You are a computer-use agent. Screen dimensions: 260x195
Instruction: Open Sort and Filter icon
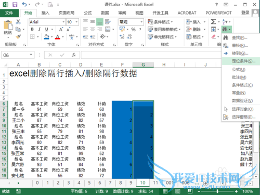pyautogui.click(x=225, y=22)
